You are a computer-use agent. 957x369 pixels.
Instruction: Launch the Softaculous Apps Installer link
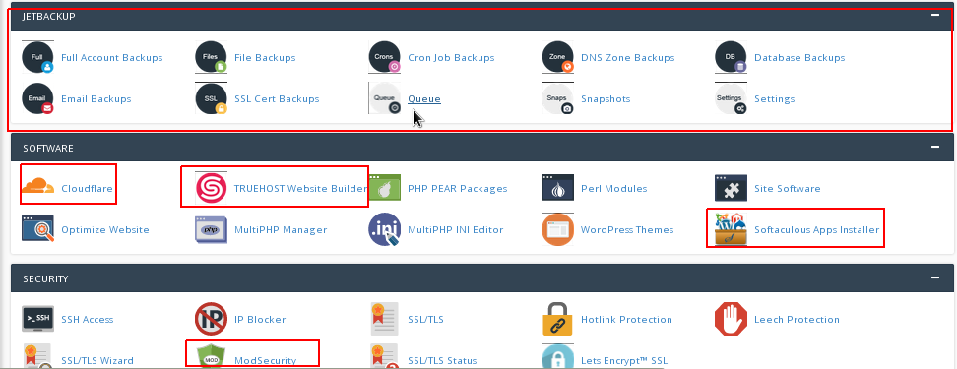pos(816,229)
